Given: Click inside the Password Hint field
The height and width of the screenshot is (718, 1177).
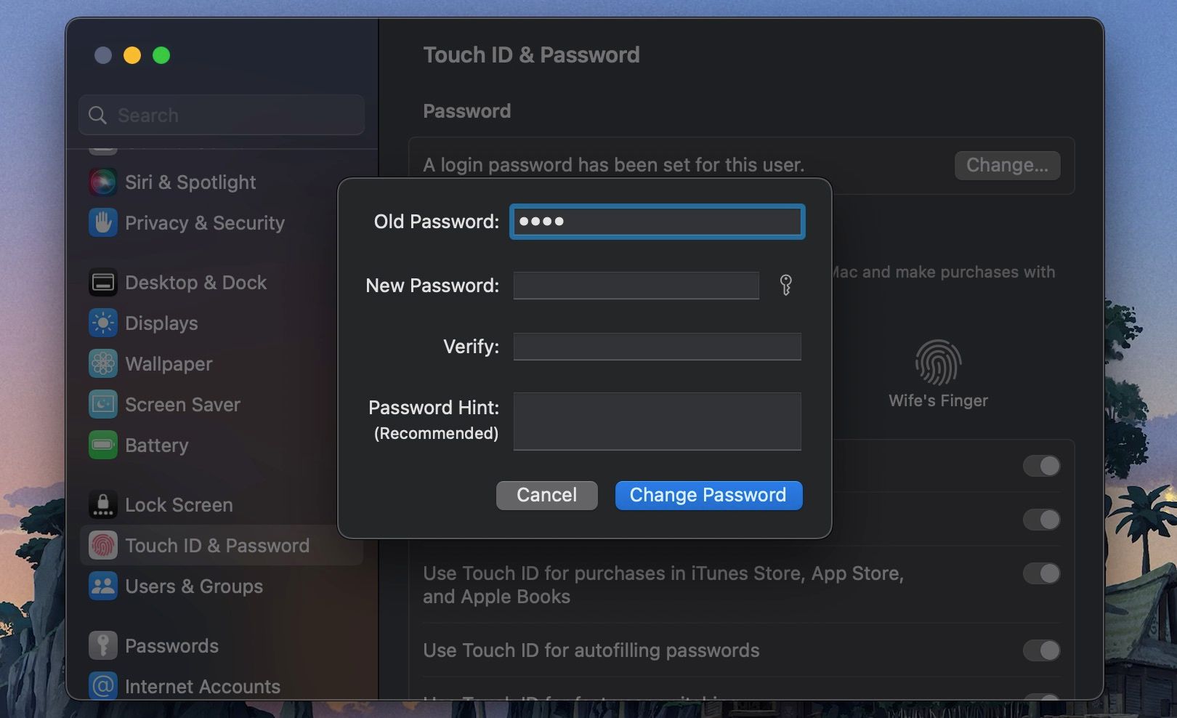Looking at the screenshot, I should (656, 421).
